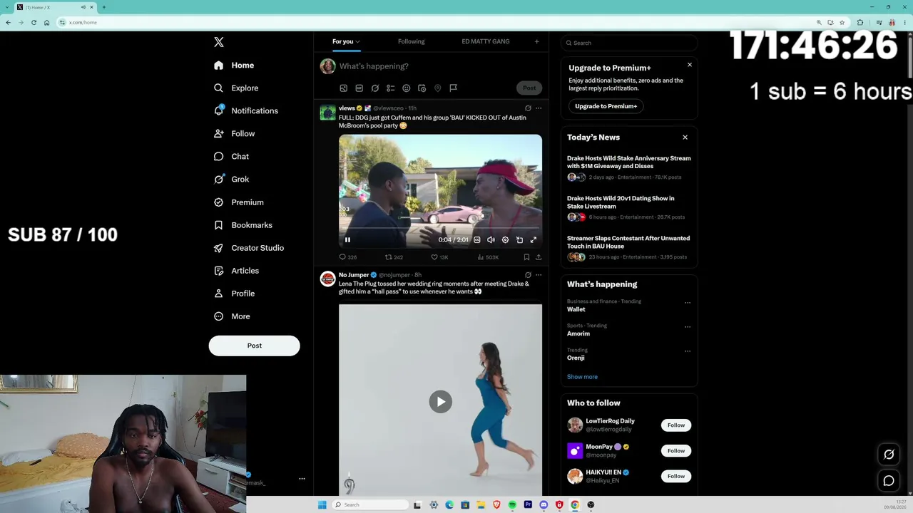
Task: Open Spotify from the taskbar
Action: (x=512, y=504)
